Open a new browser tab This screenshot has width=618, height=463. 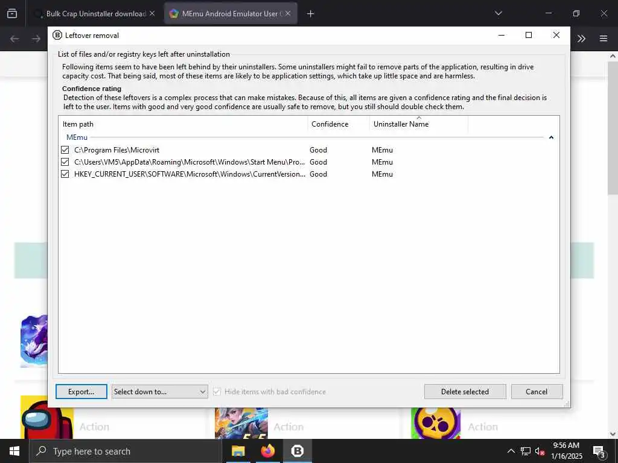point(311,14)
